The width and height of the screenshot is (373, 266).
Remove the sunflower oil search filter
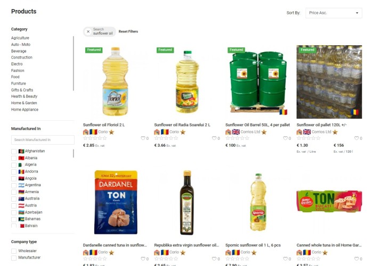(x=88, y=31)
